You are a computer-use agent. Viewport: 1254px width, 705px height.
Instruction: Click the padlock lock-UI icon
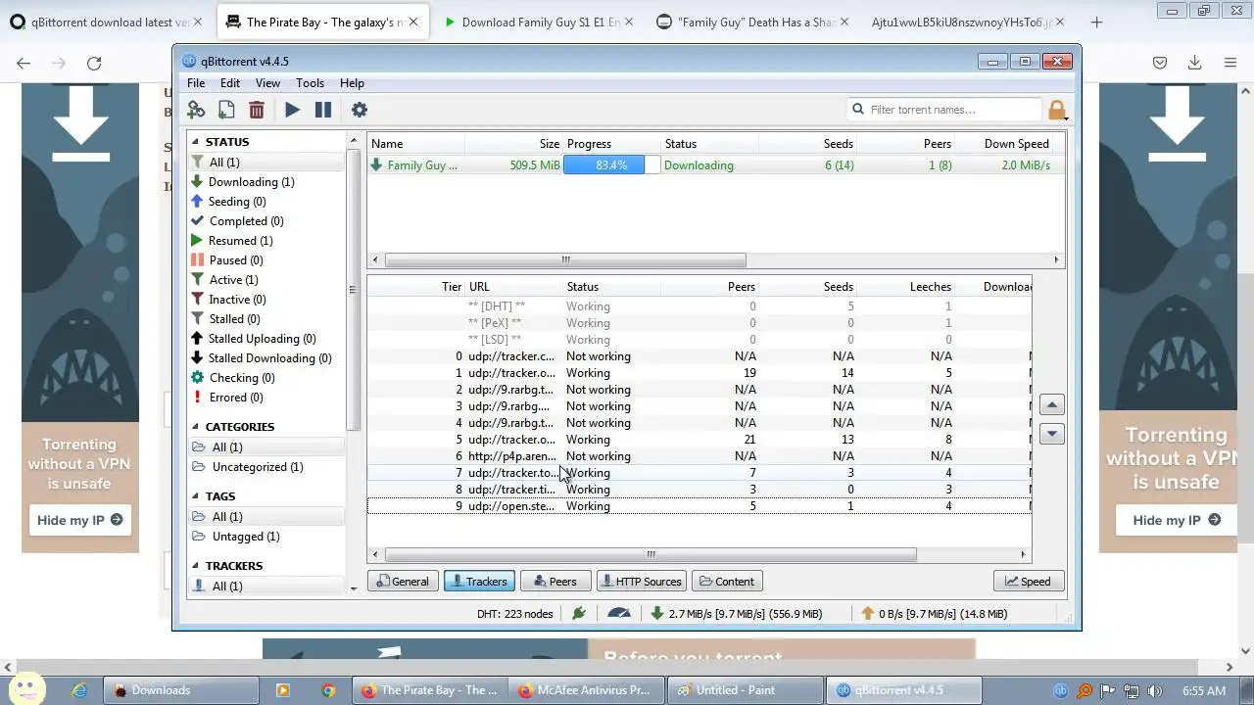(x=1057, y=110)
